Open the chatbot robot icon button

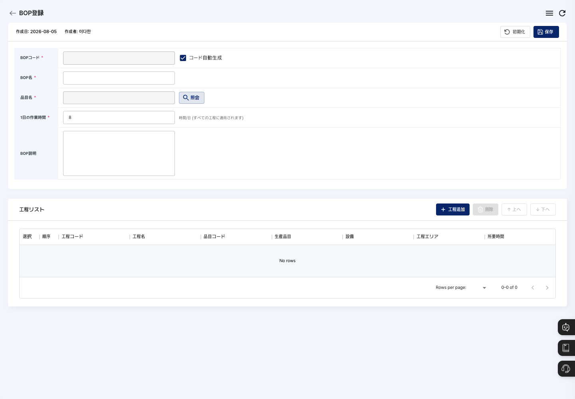[566, 327]
